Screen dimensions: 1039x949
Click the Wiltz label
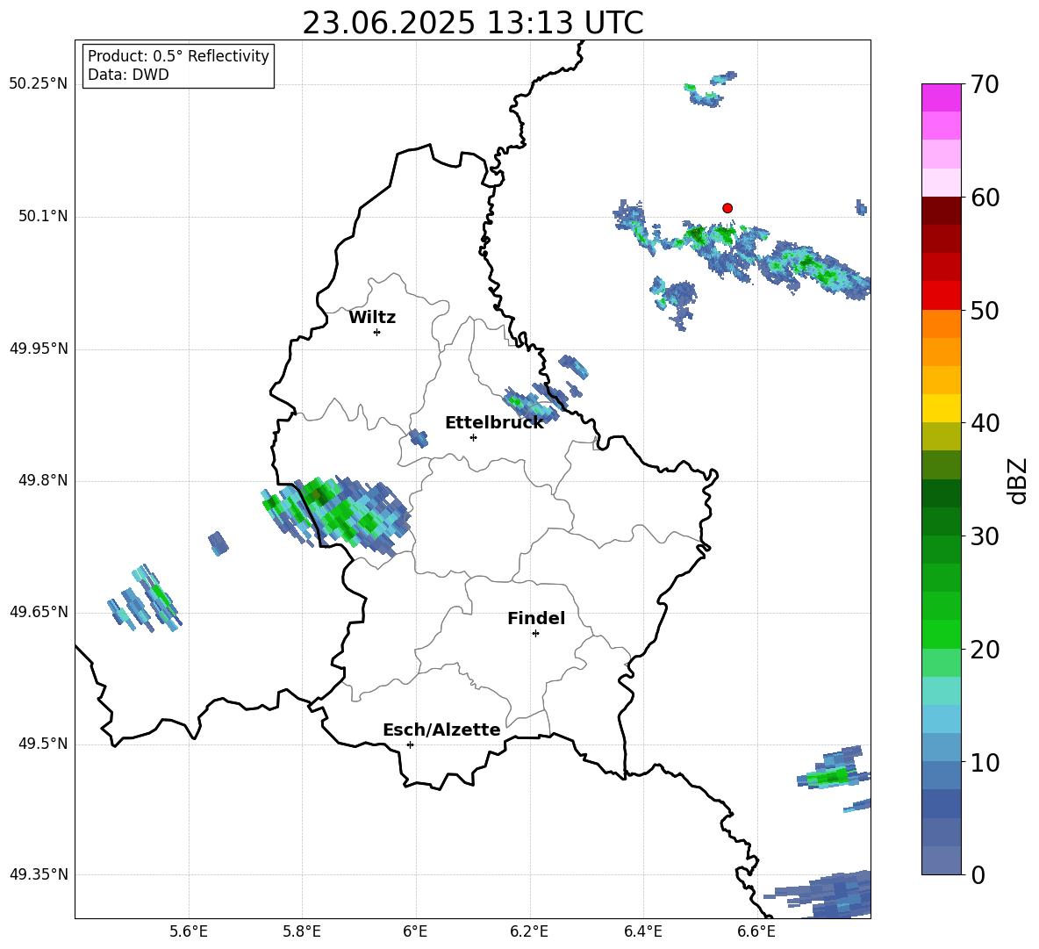(372, 318)
